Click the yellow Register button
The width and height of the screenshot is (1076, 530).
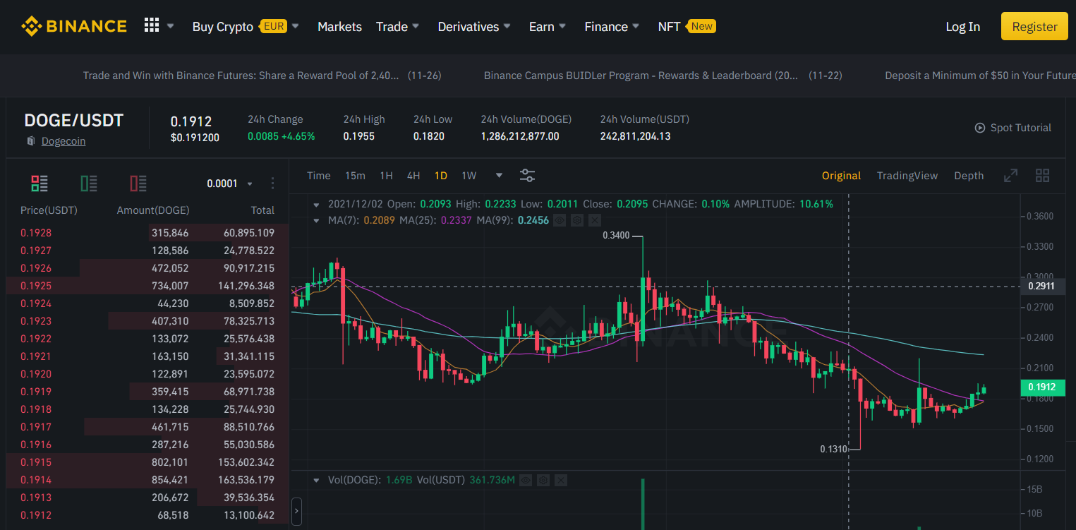coord(1034,26)
